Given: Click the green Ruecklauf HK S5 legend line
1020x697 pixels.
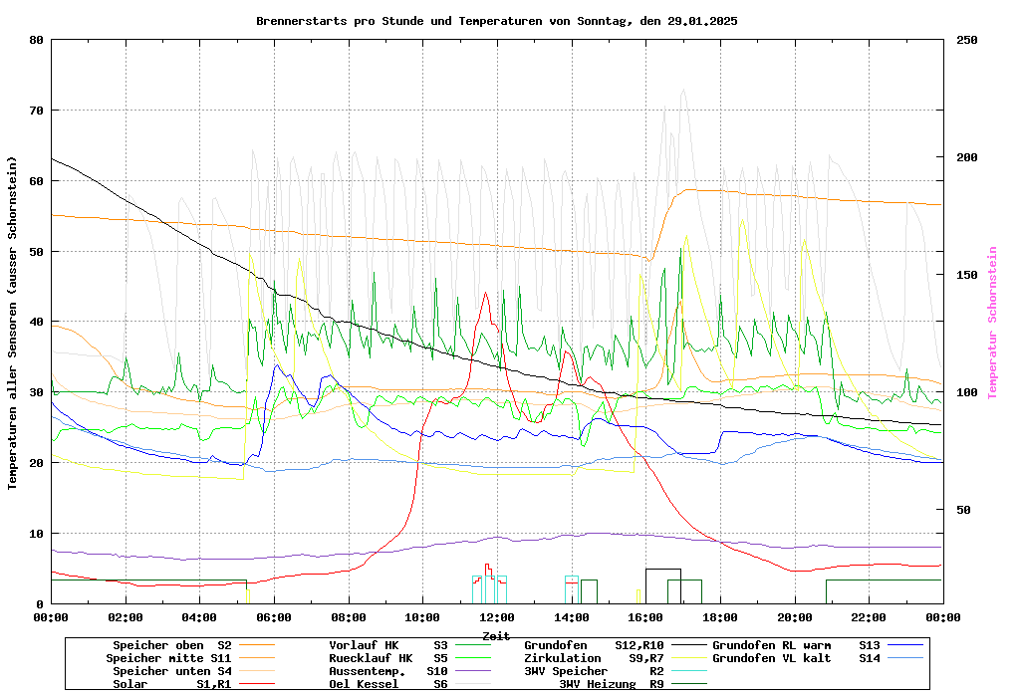Looking at the screenshot, I should pyautogui.click(x=474, y=658).
